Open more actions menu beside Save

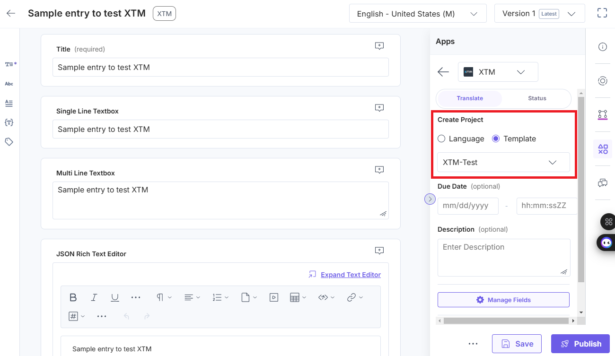coord(473,344)
